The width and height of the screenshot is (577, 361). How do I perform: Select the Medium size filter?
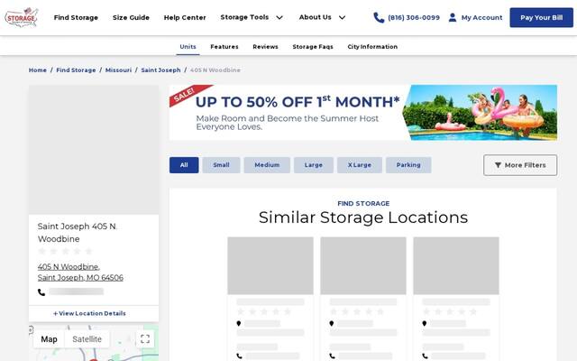(267, 165)
